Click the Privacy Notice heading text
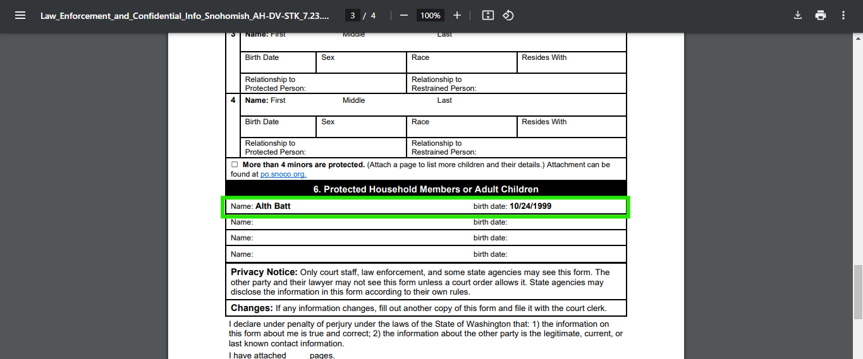This screenshot has width=863, height=359. click(x=264, y=273)
